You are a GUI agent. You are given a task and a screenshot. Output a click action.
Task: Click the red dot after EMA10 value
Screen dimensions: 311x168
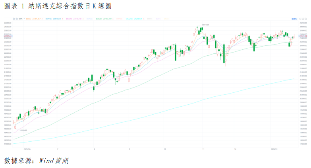click(x=63, y=18)
